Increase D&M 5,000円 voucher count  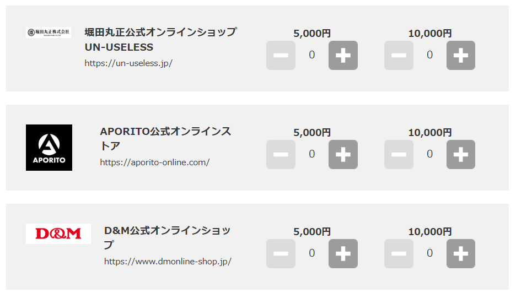[343, 253]
